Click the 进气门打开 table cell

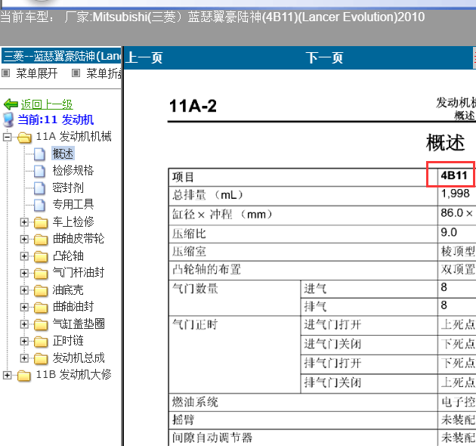pyautogui.click(x=369, y=325)
